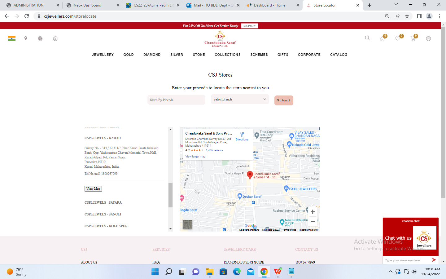Click the View Map button
446x279 pixels.
coord(93,188)
